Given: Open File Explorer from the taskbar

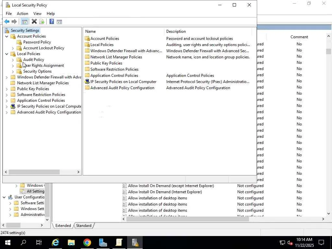Looking at the screenshot, I should click(71, 243).
